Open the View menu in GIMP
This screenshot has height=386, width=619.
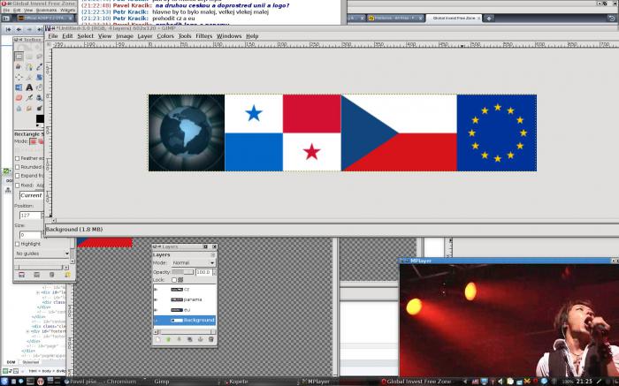pos(104,36)
